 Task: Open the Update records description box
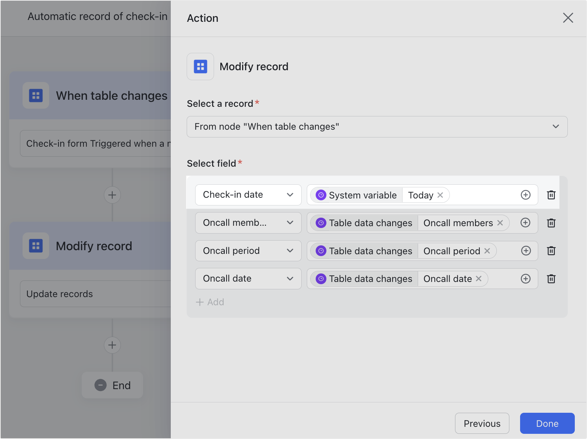click(95, 294)
